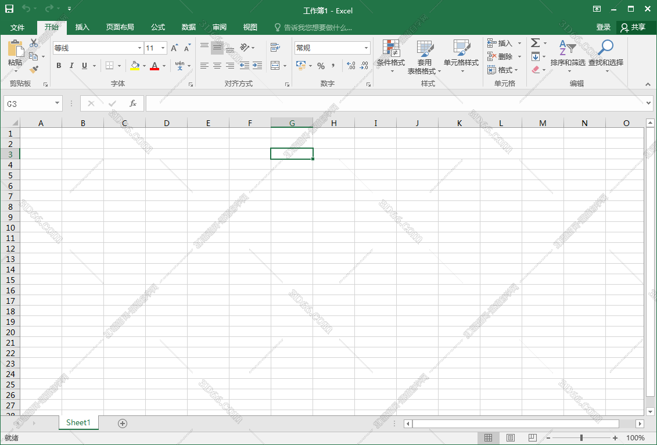Click the 共享 share button
Image resolution: width=657 pixels, height=445 pixels.
tap(633, 27)
